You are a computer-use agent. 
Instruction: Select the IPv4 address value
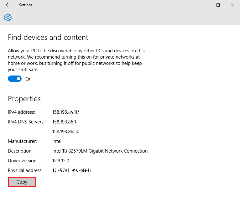[66, 112]
